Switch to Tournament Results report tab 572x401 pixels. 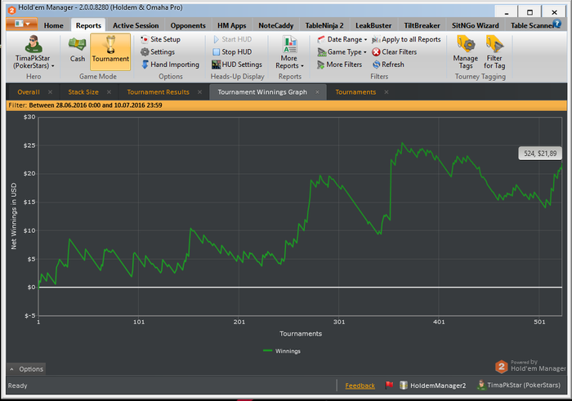pos(158,92)
